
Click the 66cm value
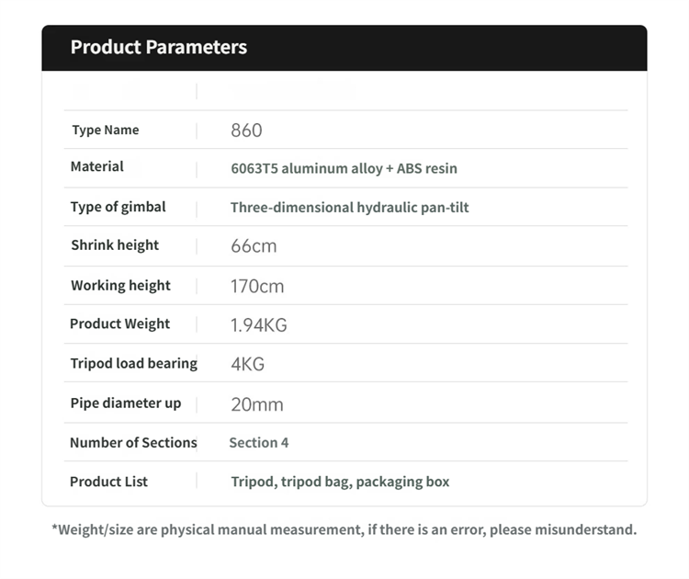click(x=254, y=246)
